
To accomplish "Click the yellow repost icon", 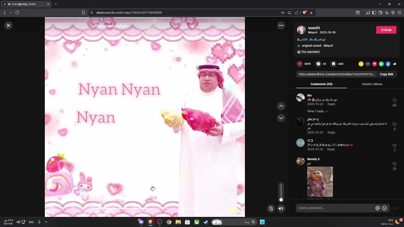I will tap(361, 64).
